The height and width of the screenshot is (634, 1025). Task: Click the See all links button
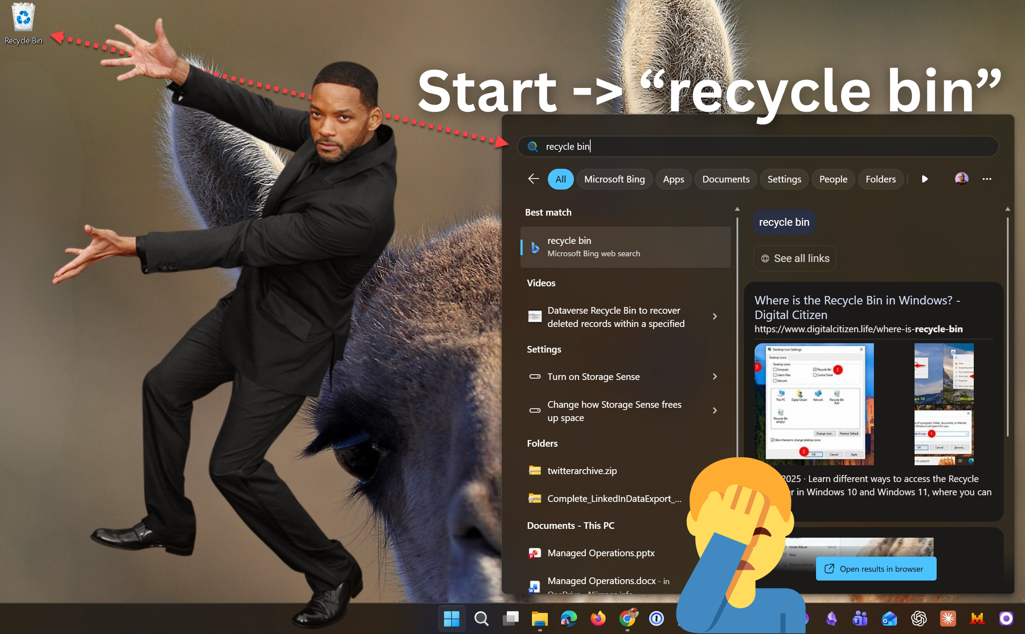click(794, 258)
